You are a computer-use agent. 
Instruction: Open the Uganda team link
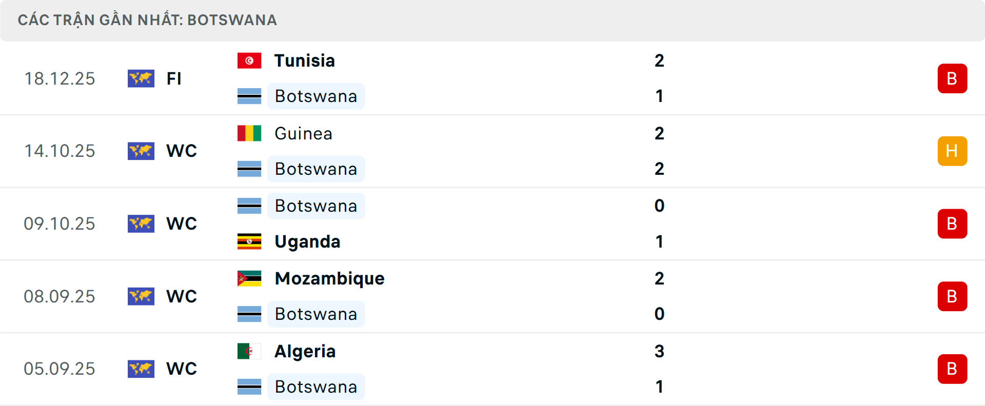(307, 241)
